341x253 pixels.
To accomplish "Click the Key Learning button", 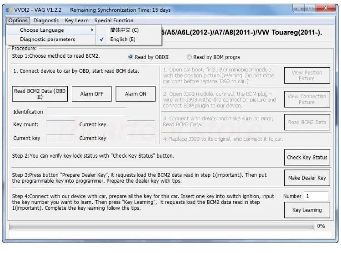I will pos(307,210).
